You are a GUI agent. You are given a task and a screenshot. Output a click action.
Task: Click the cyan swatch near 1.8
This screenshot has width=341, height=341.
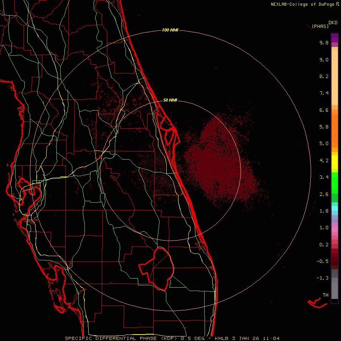(335, 208)
